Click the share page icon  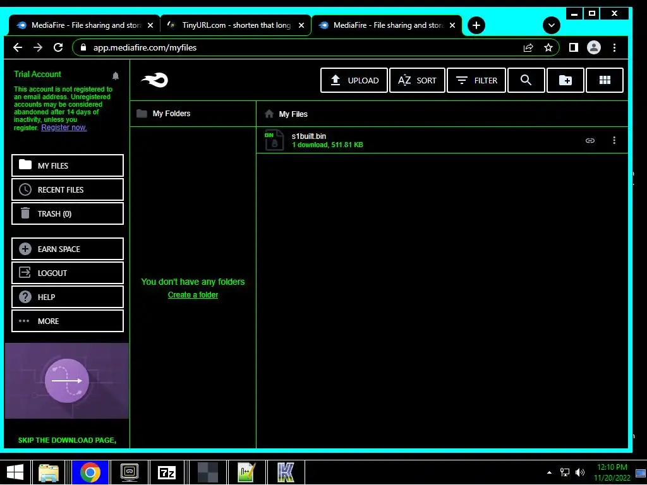tap(528, 47)
